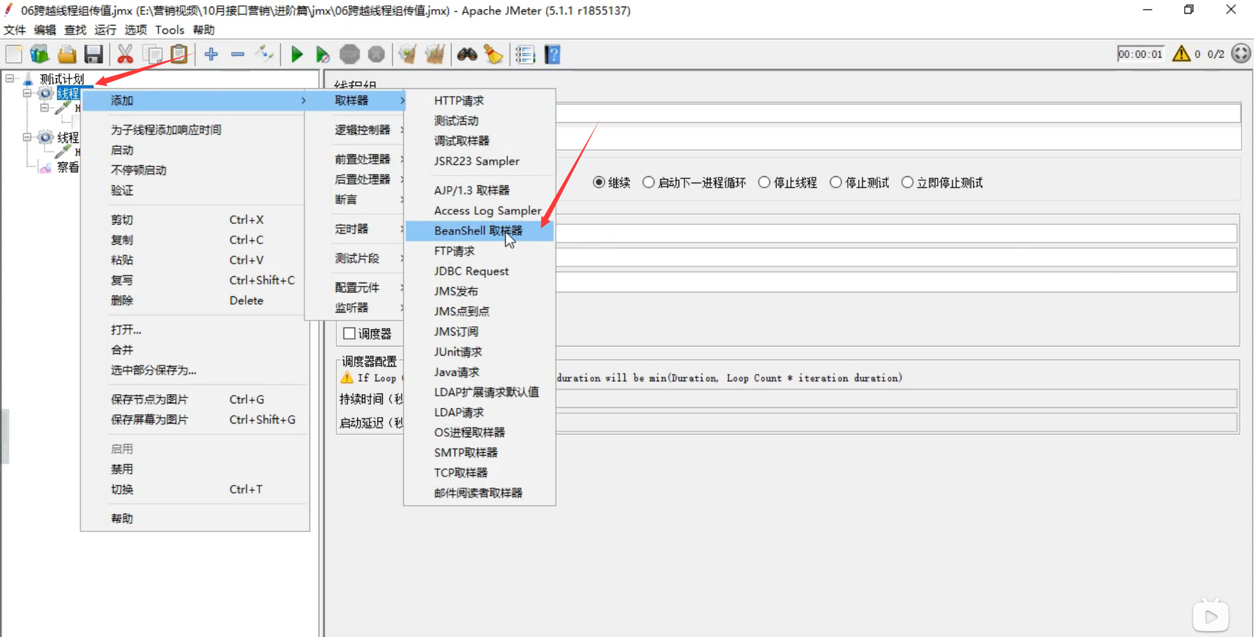Save the test plan with floppy icon
1254x637 pixels.
click(93, 54)
